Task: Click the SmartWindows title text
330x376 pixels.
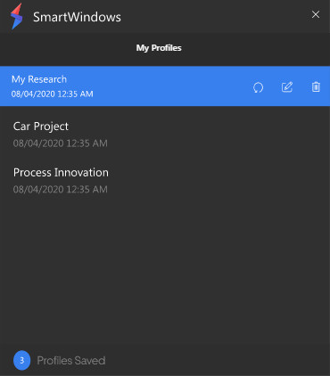Action: (77, 17)
